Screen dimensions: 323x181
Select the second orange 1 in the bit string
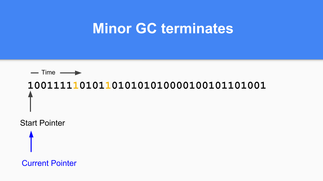(x=108, y=85)
